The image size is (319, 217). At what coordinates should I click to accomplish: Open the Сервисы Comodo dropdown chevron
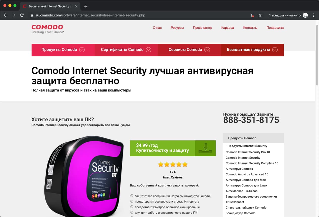(207, 50)
